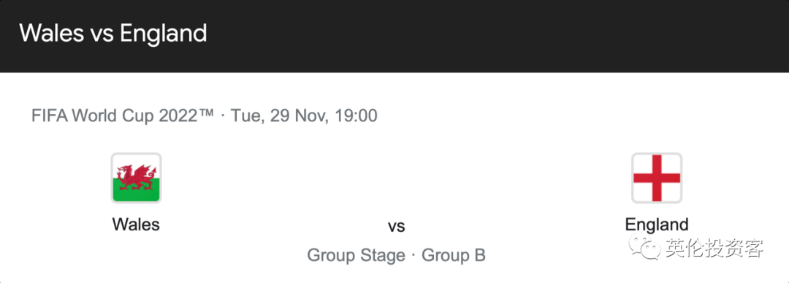The width and height of the screenshot is (789, 283).
Task: Click the red dragon on the Wales flag
Action: pos(137,177)
